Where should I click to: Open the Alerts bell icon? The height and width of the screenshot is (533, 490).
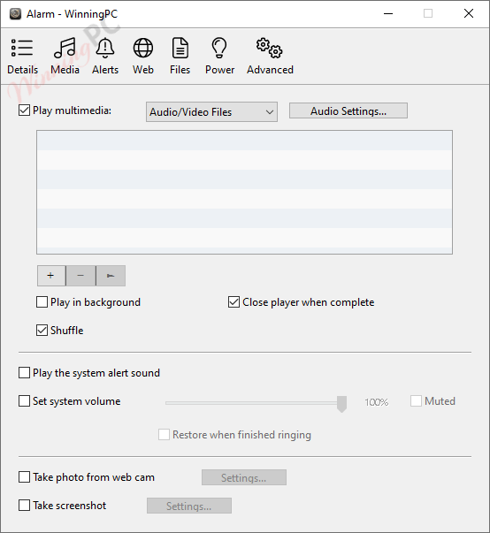tap(105, 48)
